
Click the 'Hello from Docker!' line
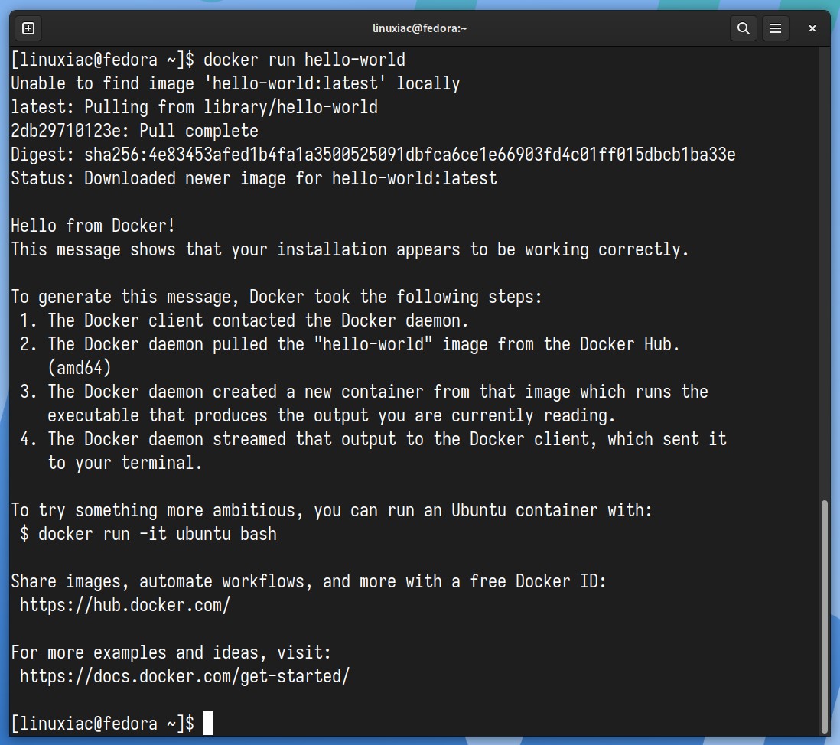pyautogui.click(x=93, y=226)
